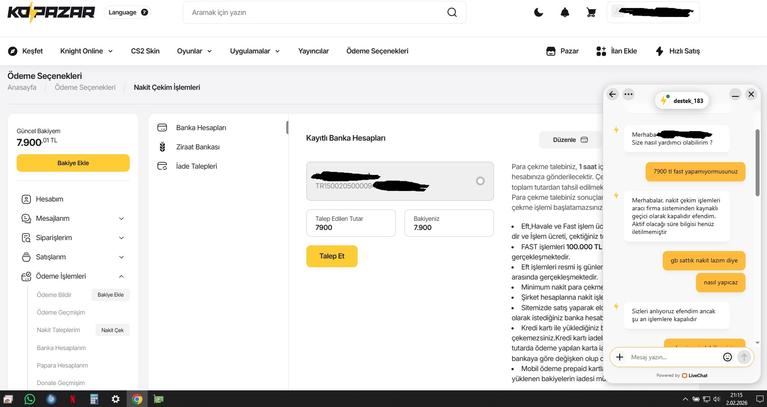
Task: Open the CS2 Skin menu item
Action: (x=145, y=51)
